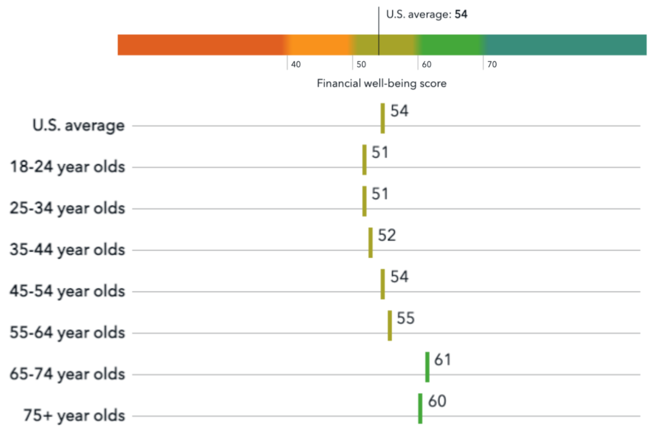The width and height of the screenshot is (650, 434).
Task: Click the 'U.S. average: 54' label above scale
Action: (x=427, y=15)
